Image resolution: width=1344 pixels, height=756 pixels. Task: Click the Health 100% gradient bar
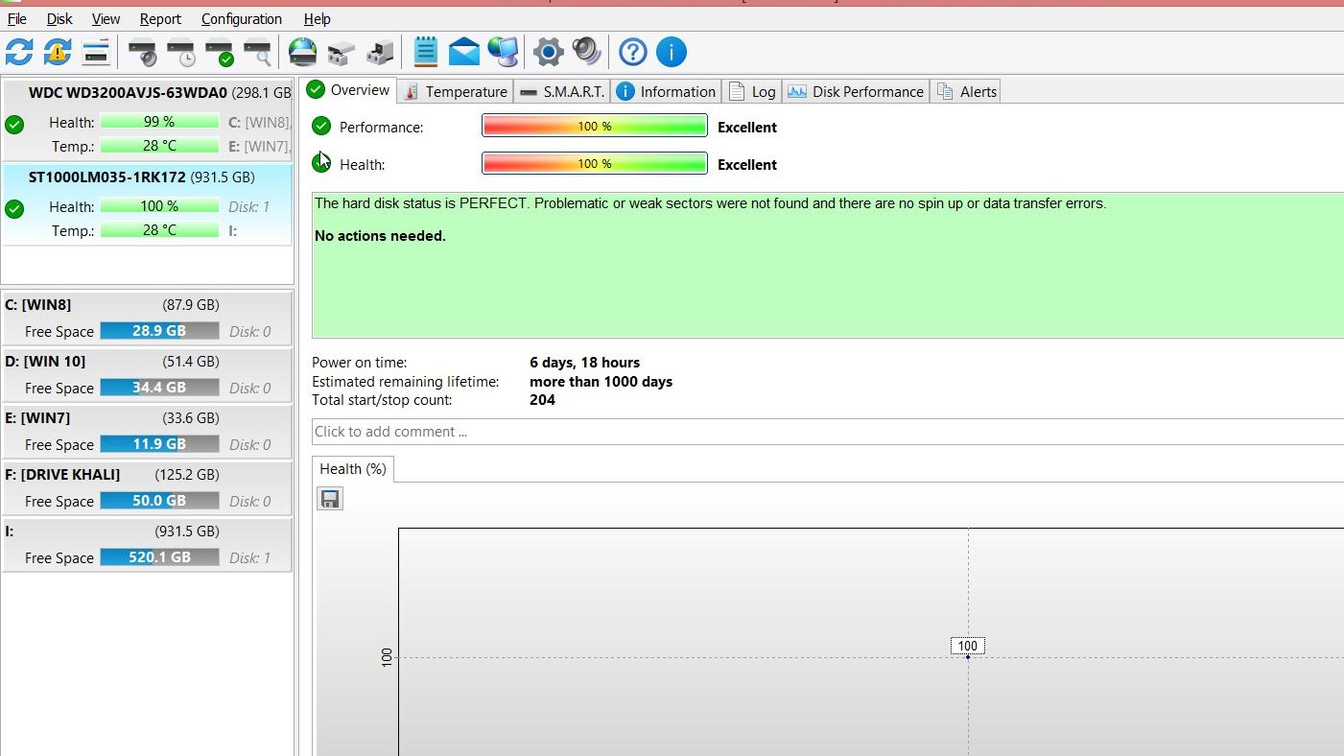point(594,164)
